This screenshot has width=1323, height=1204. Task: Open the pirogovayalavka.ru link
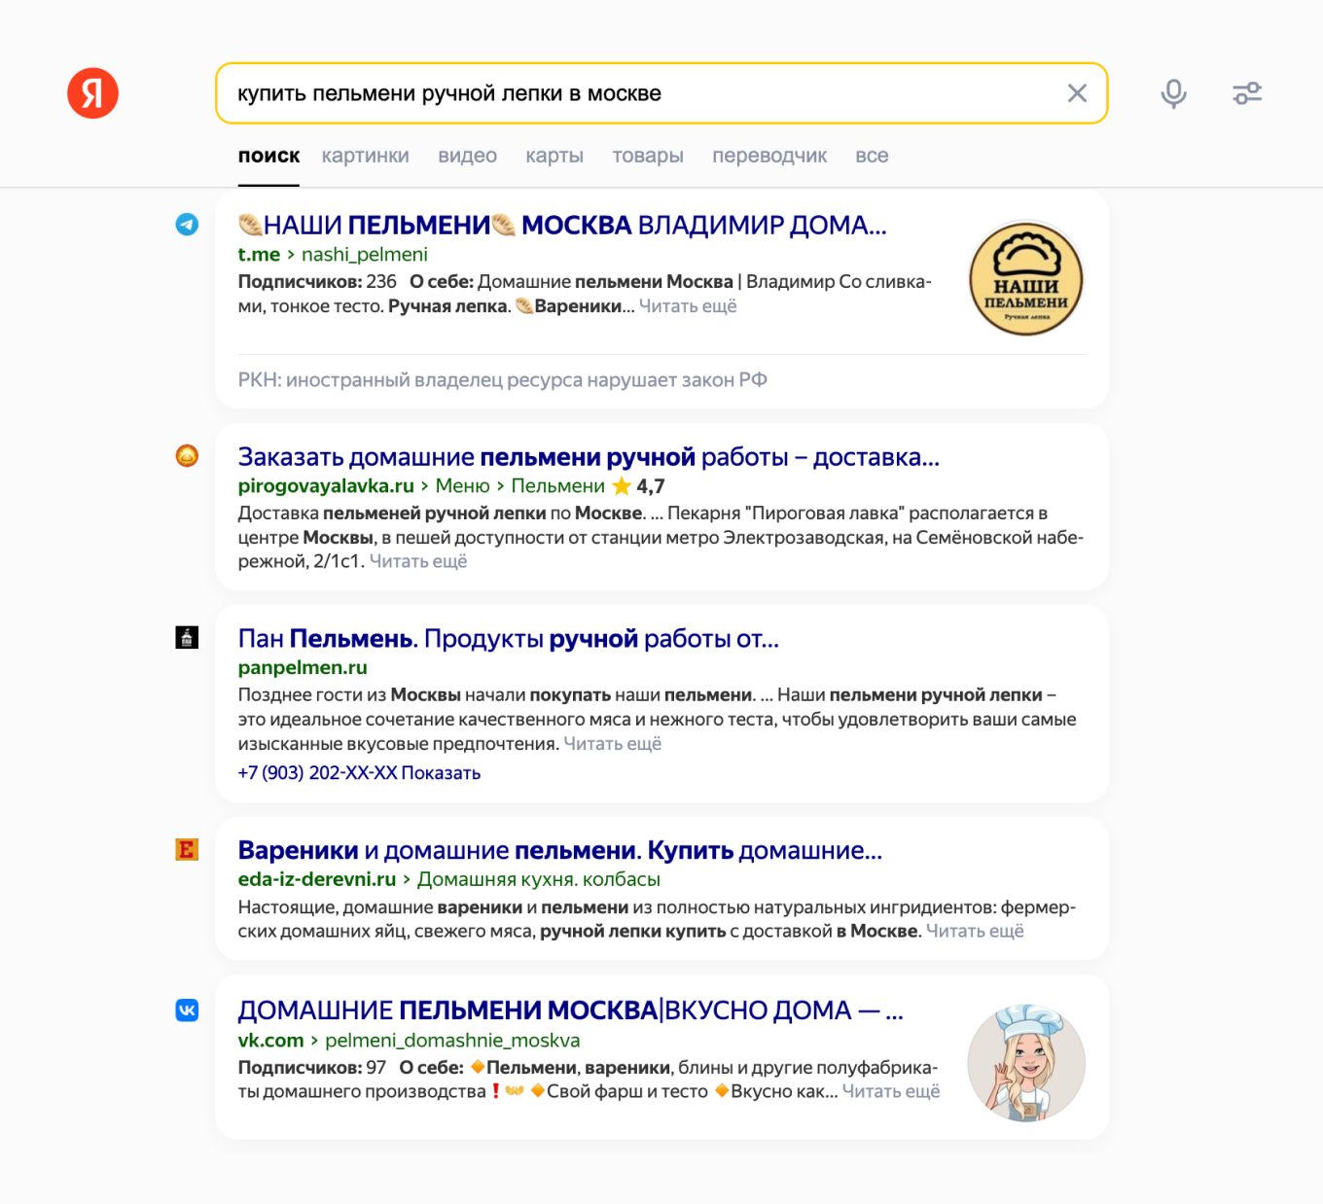(325, 485)
